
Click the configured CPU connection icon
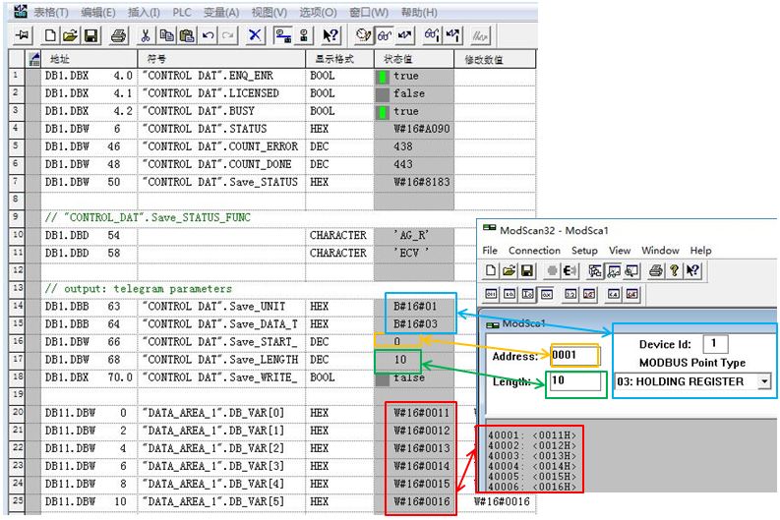[x=283, y=35]
